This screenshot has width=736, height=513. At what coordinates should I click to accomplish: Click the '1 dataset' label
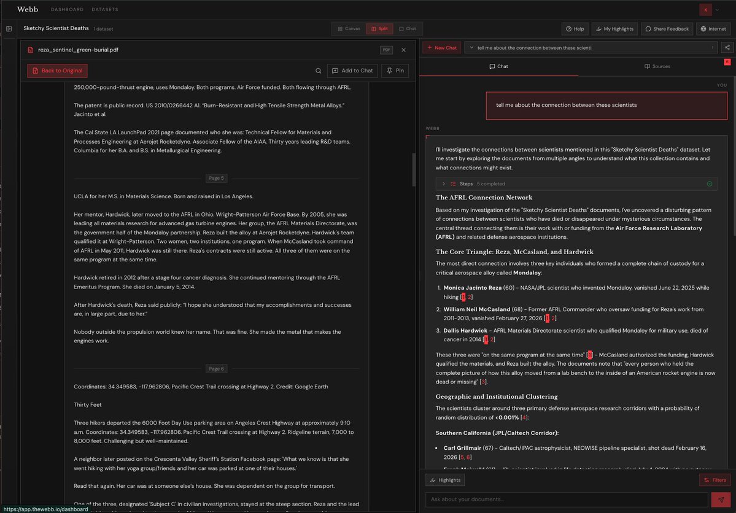tap(103, 29)
